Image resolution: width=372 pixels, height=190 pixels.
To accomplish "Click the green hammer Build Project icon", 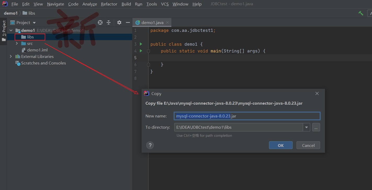I will coord(361,13).
